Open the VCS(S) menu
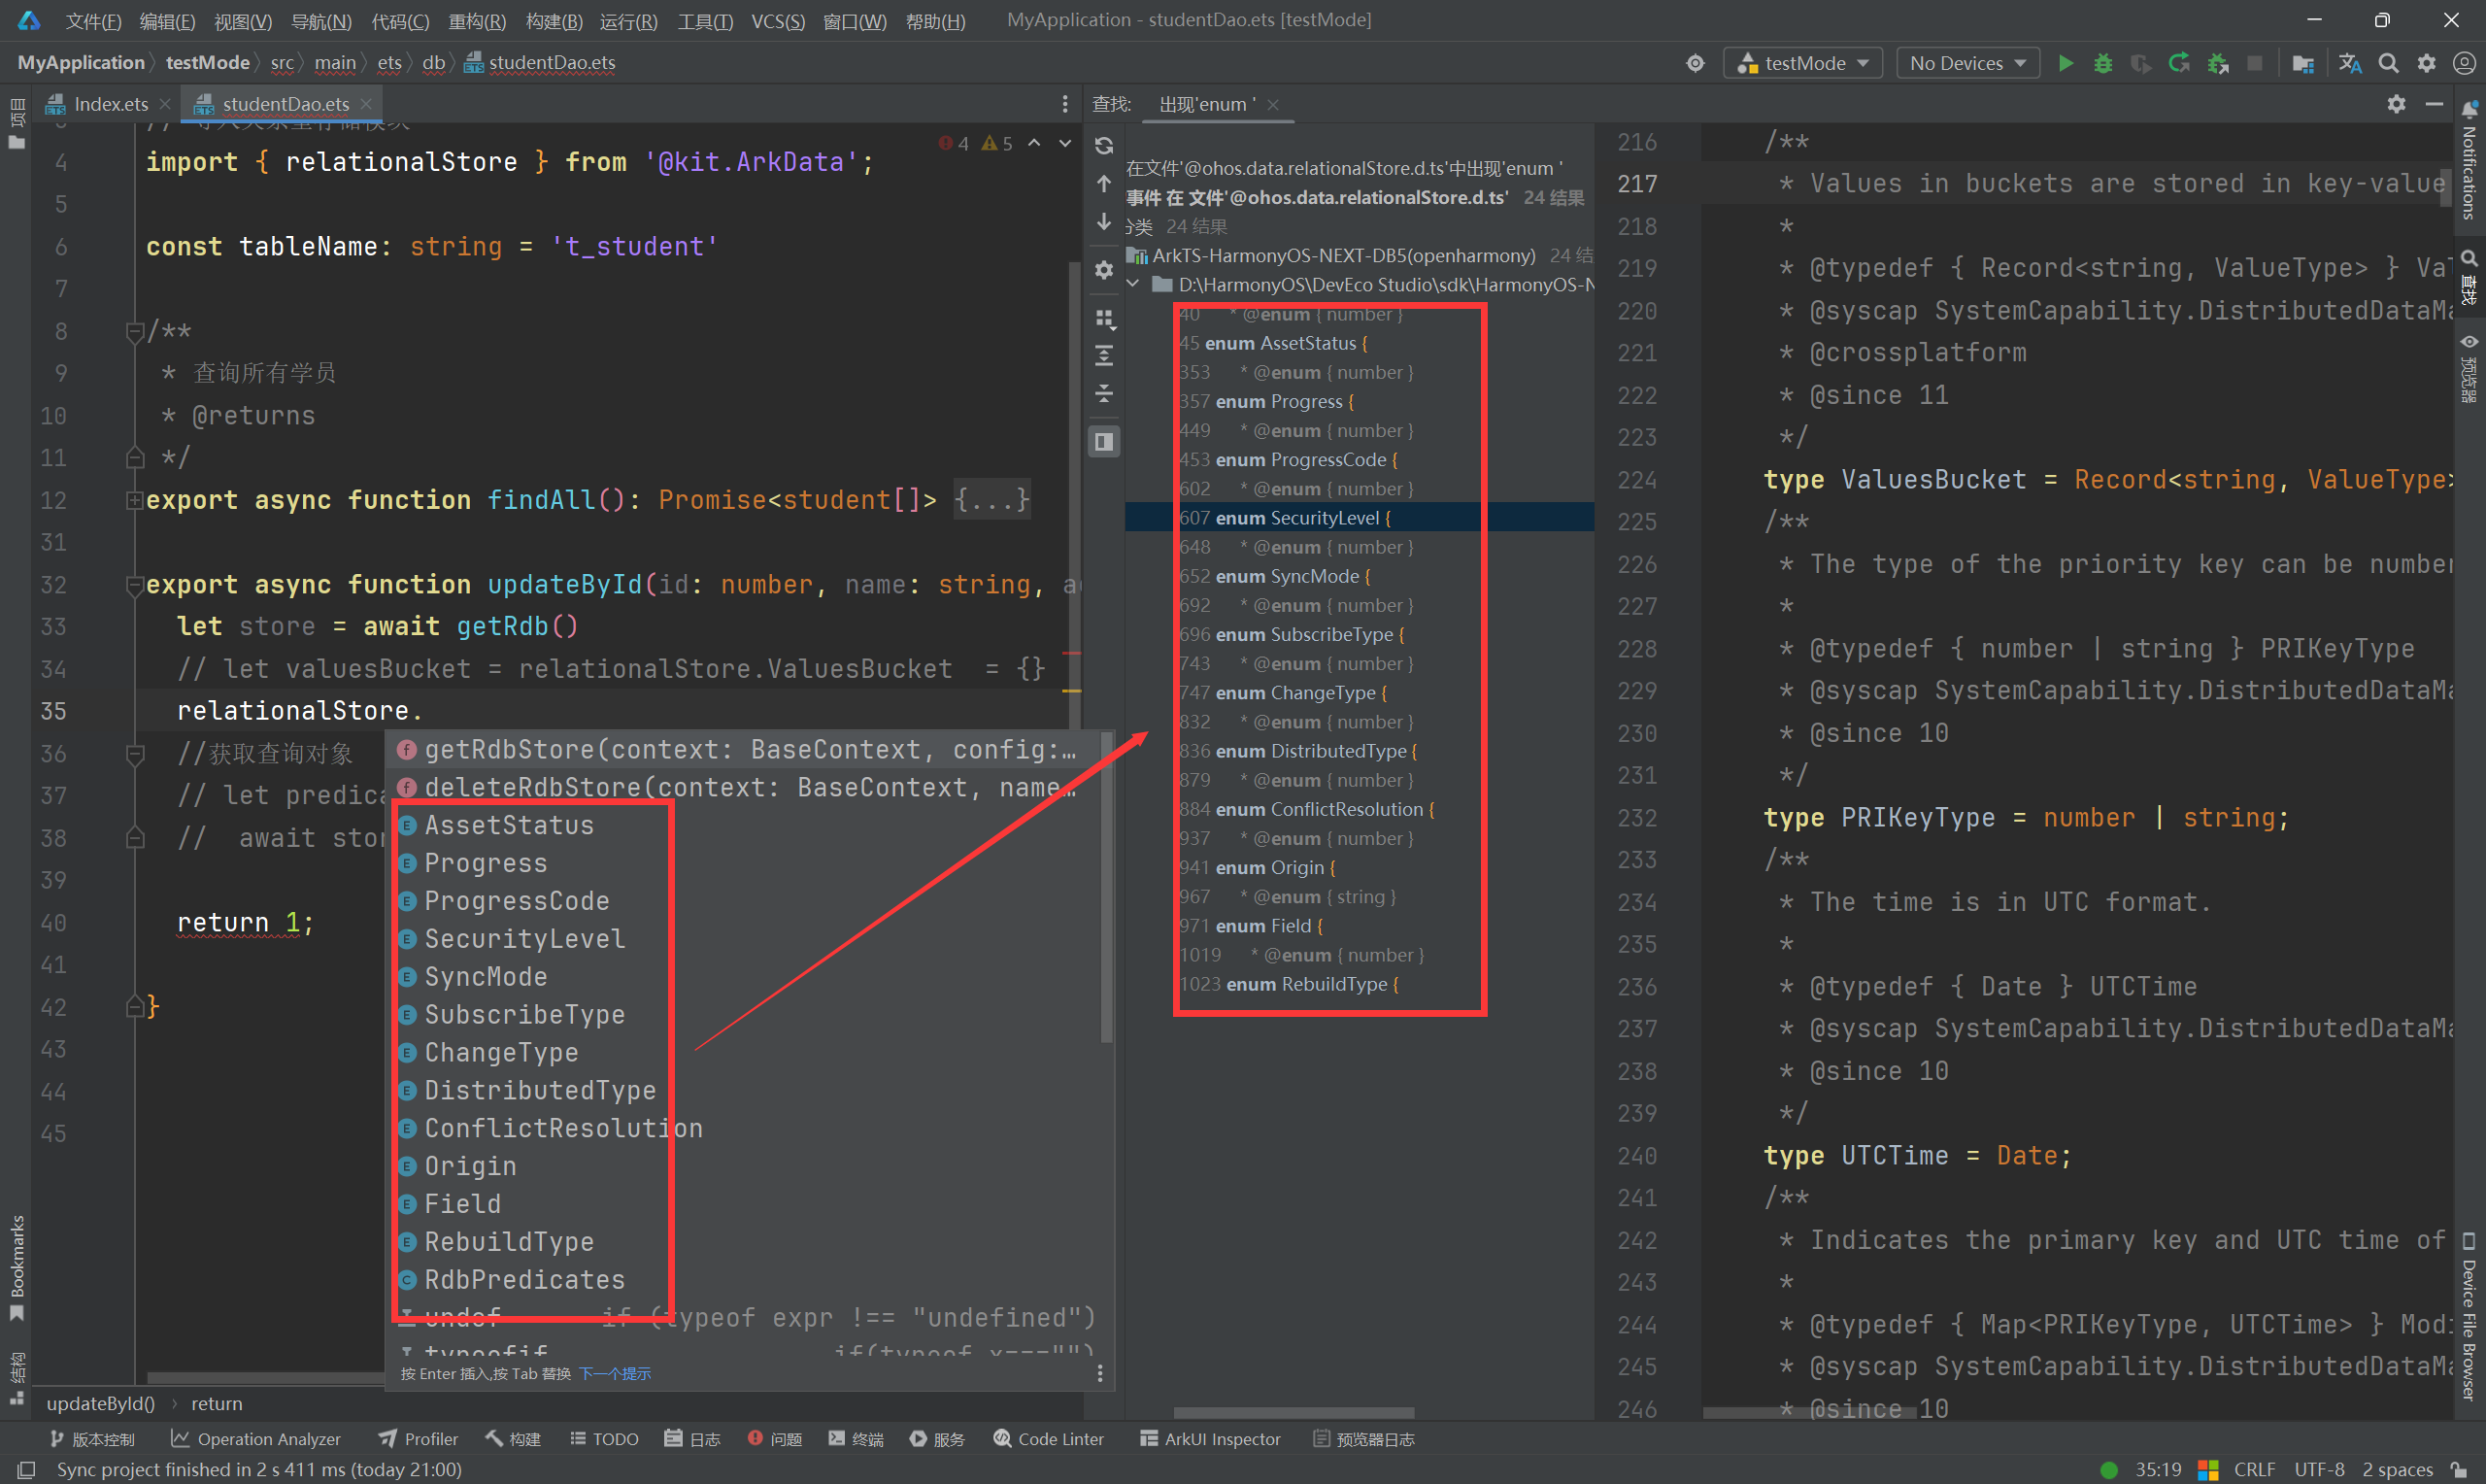The height and width of the screenshot is (1484, 2486). coord(778,21)
